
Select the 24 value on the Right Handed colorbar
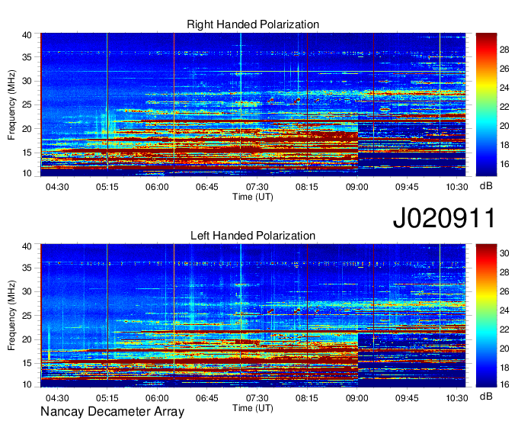(x=504, y=88)
